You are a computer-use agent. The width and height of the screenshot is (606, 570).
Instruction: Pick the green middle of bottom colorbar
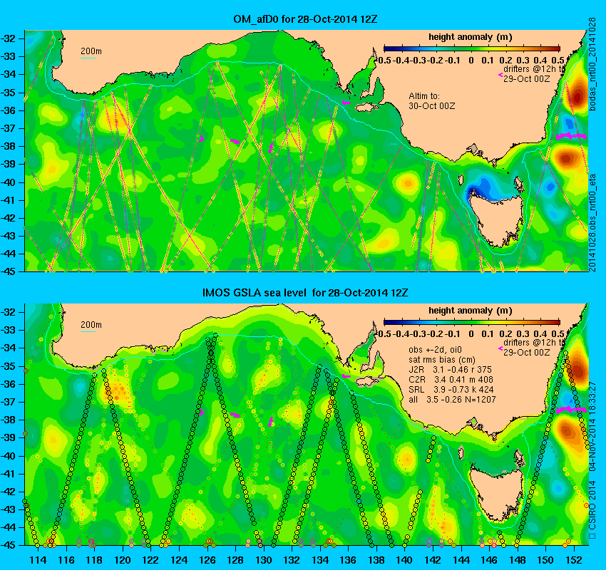tap(471, 322)
